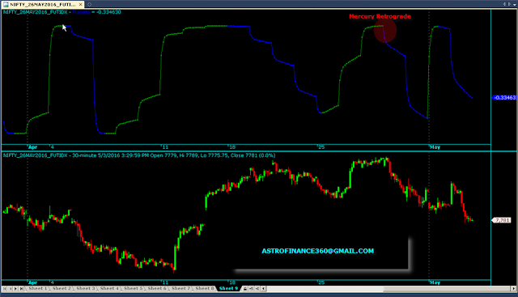Switch to Sheet 1 tab
The height and width of the screenshot is (297, 518).
tap(38, 288)
